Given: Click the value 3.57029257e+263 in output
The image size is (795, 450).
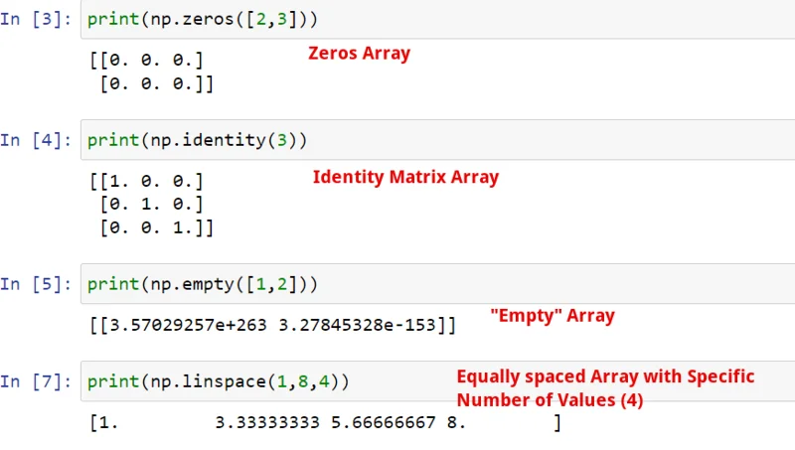Looking at the screenshot, I should click(188, 325).
